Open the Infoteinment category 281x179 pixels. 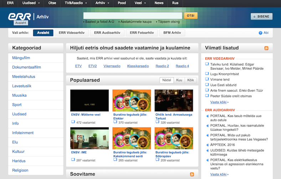click(23, 133)
